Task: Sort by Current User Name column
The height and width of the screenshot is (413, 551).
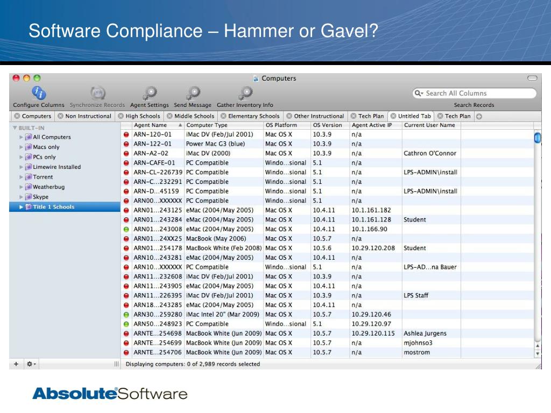Action: [431, 125]
